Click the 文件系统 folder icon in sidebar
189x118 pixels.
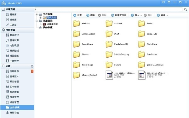coord(8,107)
